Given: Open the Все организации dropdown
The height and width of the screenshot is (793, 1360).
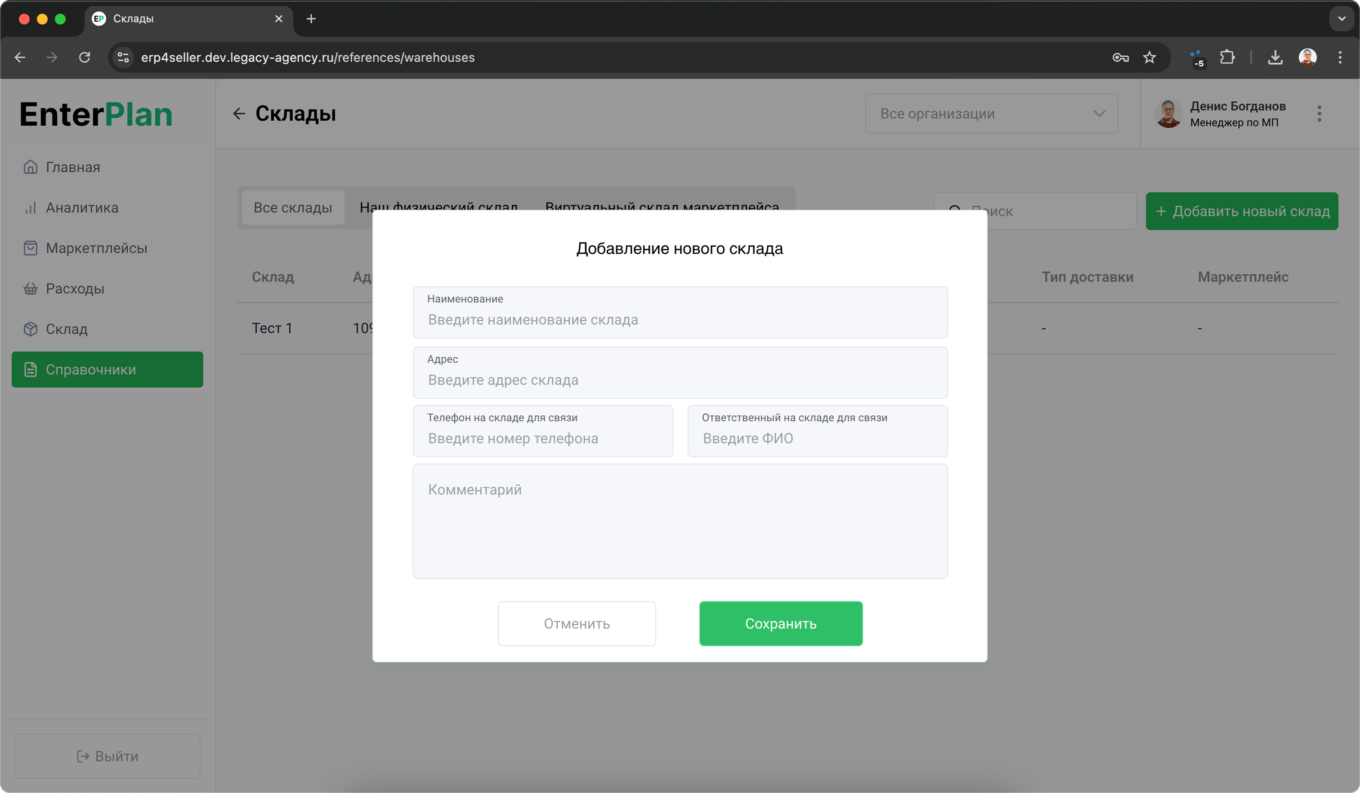Looking at the screenshot, I should 992,113.
